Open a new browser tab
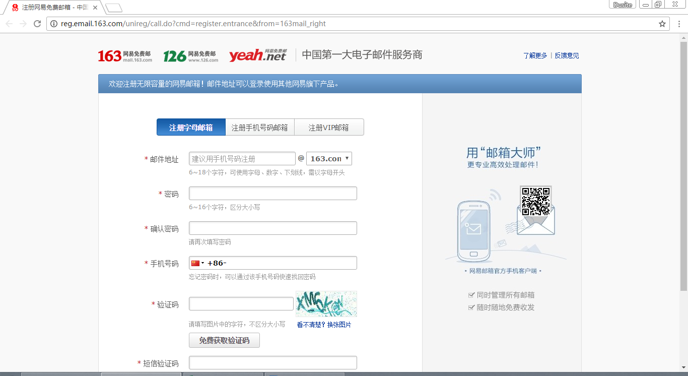 click(113, 8)
